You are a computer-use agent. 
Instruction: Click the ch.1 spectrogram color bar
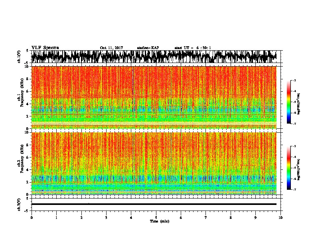coord(289,102)
